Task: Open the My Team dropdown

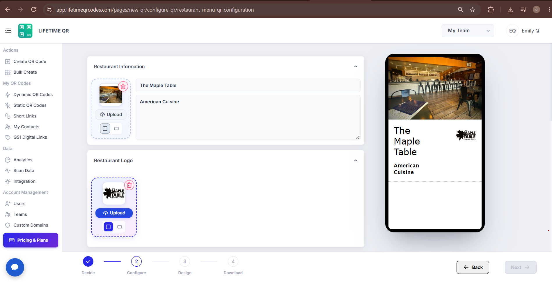Action: tap(468, 31)
